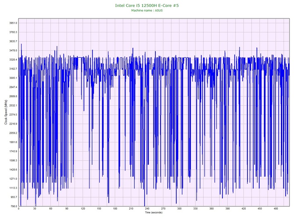Viewport: 294px width, 220px height.
Task: Select the 1113.3 y-axis value
Action: pos(13,188)
